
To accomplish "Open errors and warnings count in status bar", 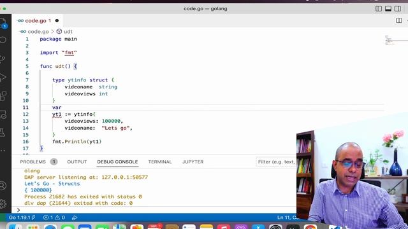I will click(x=54, y=218).
